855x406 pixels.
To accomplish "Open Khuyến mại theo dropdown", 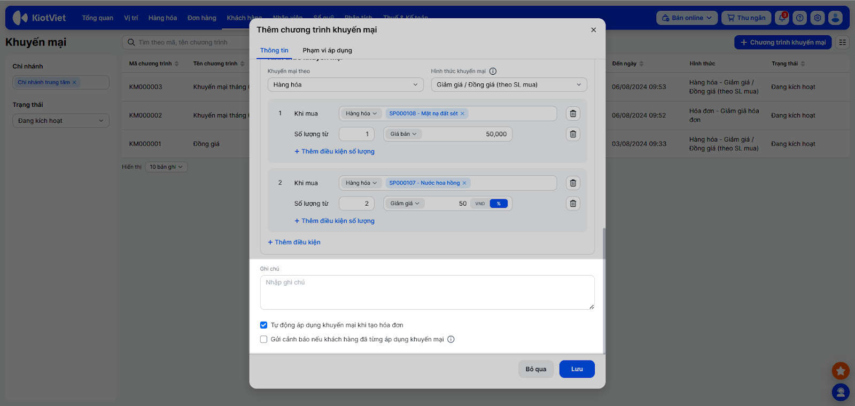I will click(x=345, y=84).
